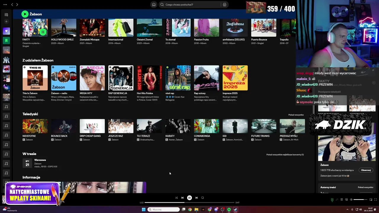Follow Żabson with the Obserwuj button
The height and width of the screenshot is (213, 379).
tap(366, 170)
